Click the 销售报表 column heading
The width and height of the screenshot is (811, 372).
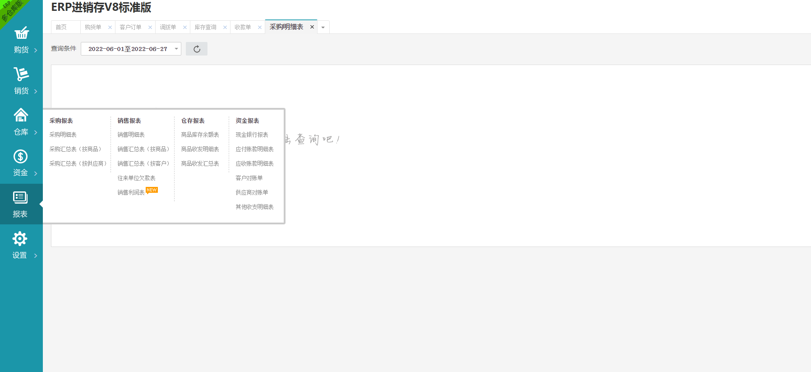click(129, 121)
